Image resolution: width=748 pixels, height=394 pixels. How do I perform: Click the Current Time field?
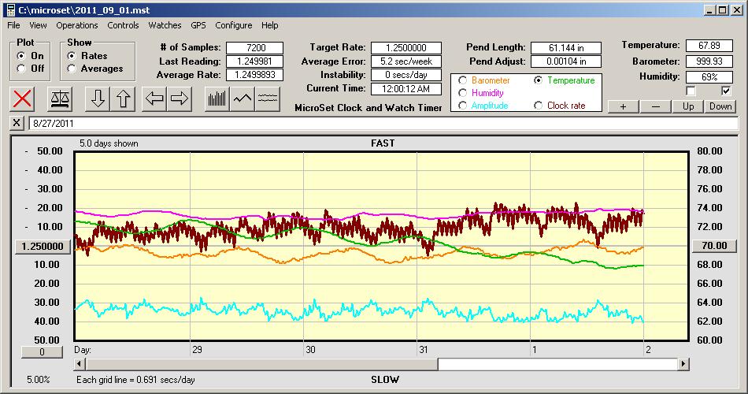click(x=406, y=88)
